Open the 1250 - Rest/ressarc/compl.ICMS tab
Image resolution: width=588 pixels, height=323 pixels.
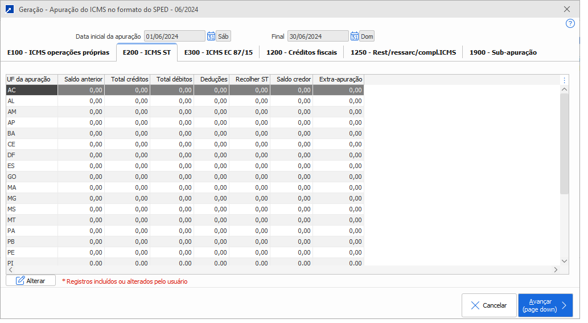coord(403,52)
